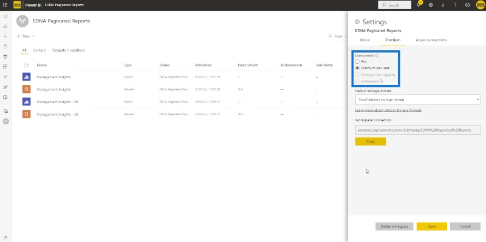This screenshot has width=486, height=242.
Task: Click the Settings panel gear icon
Action: click(357, 22)
